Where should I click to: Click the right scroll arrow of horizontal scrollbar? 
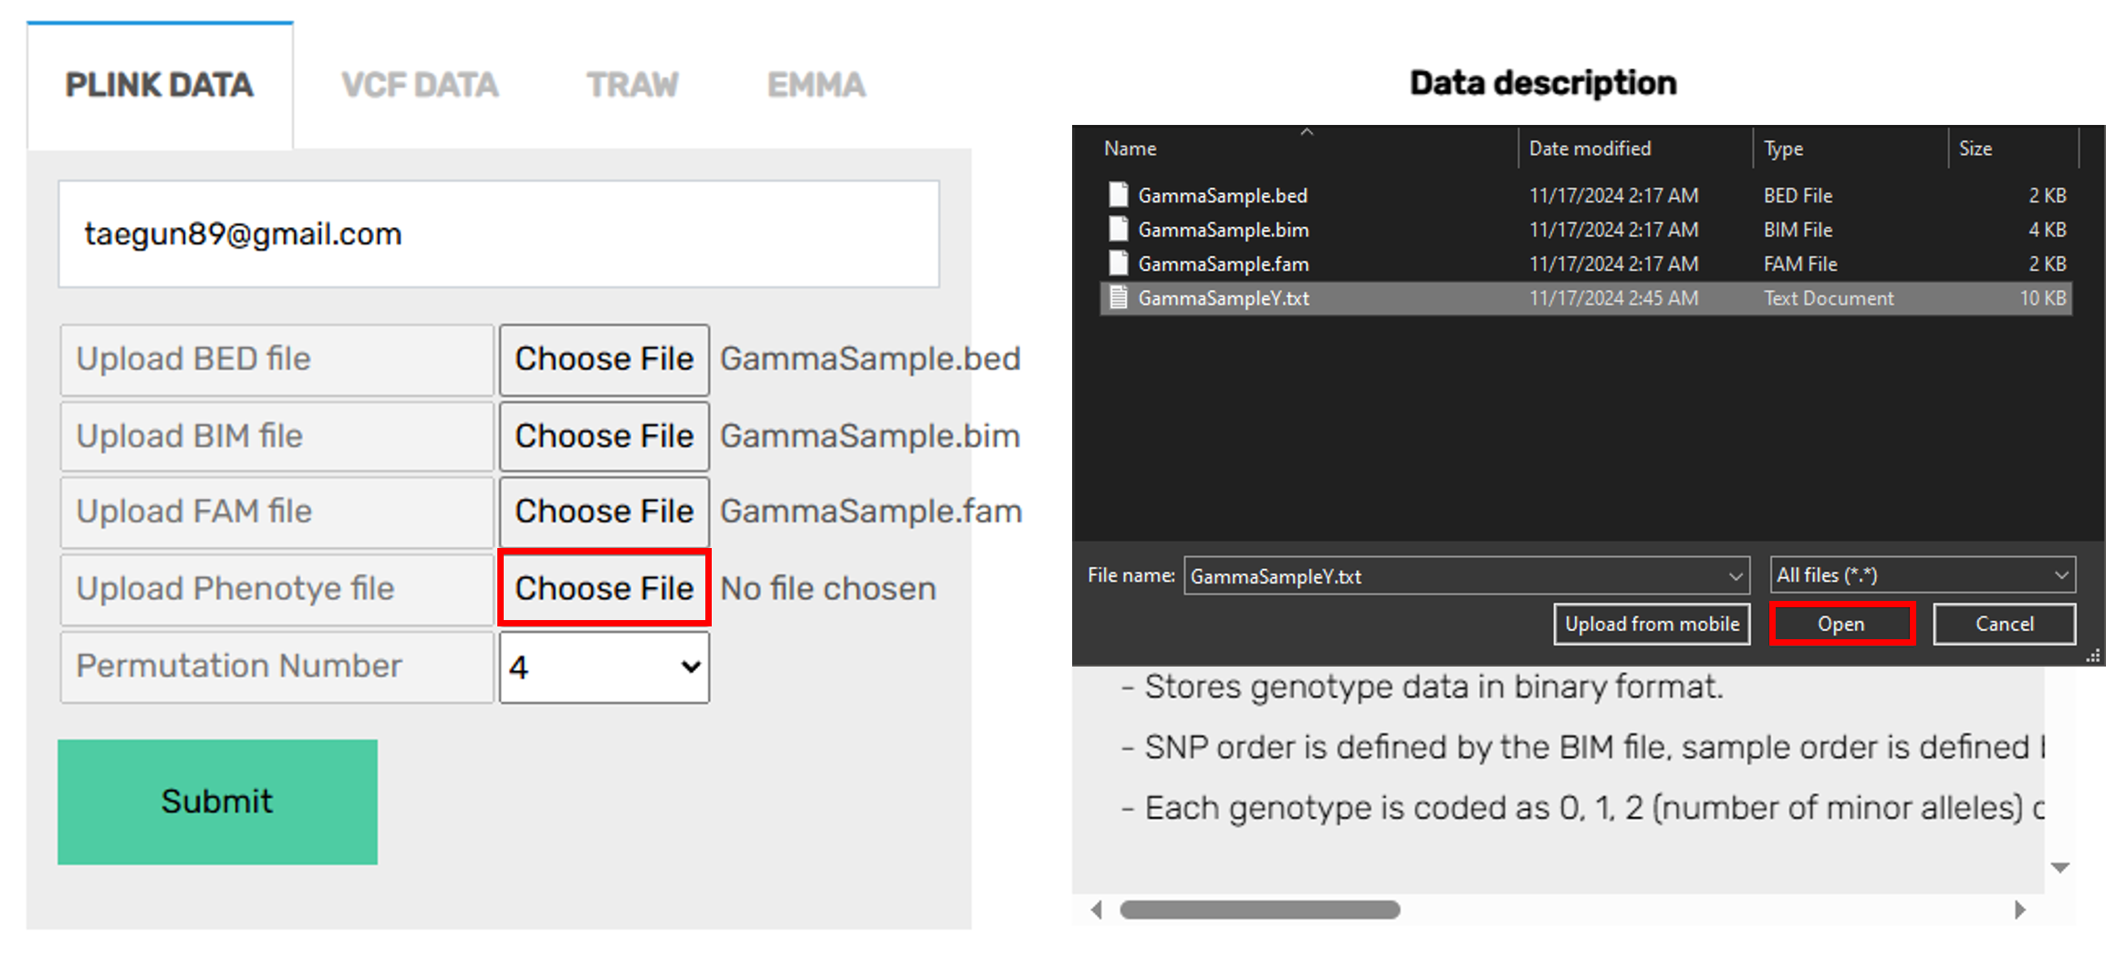point(2020,909)
